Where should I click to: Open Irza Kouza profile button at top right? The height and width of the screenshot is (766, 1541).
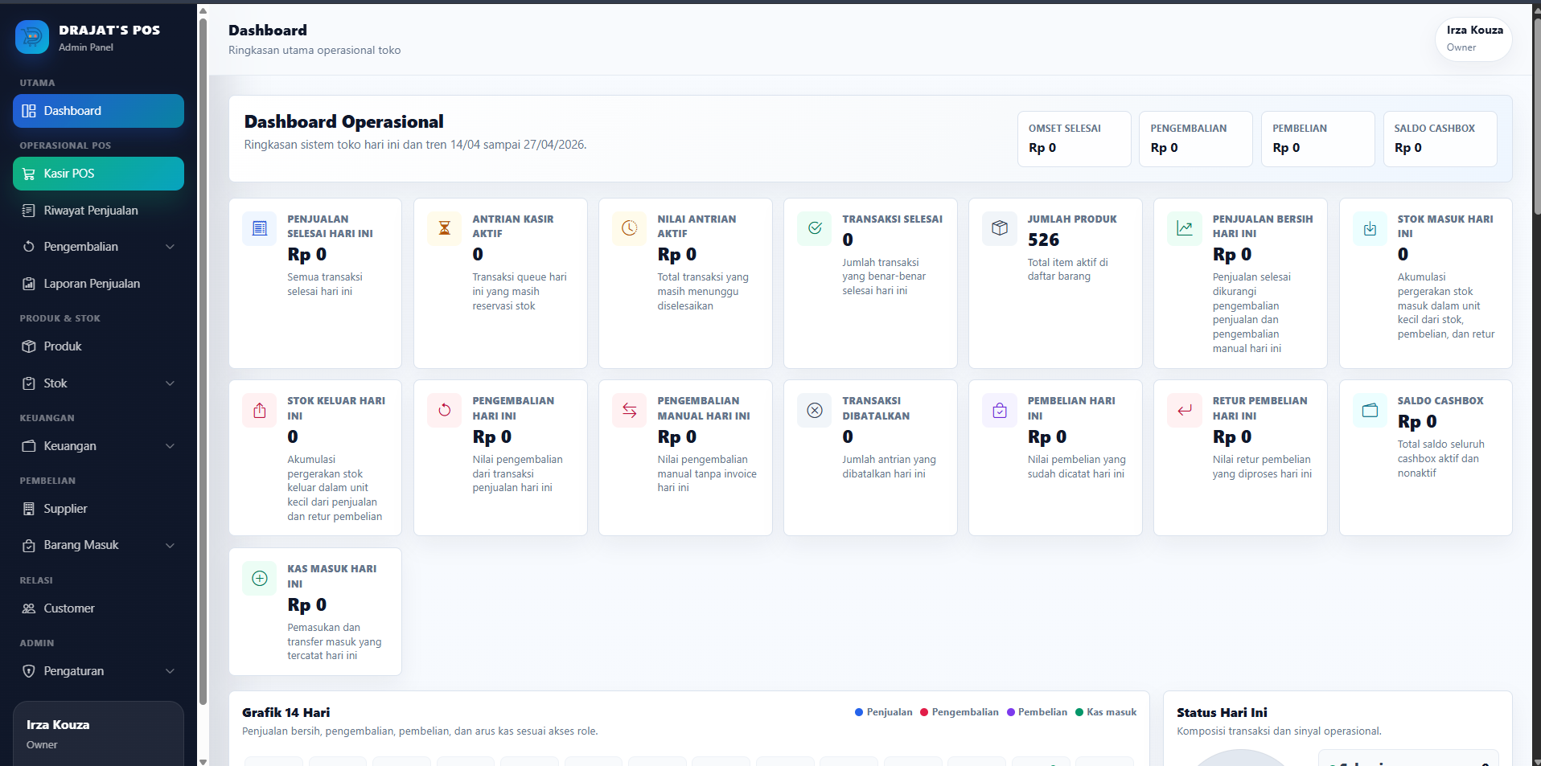(x=1473, y=39)
